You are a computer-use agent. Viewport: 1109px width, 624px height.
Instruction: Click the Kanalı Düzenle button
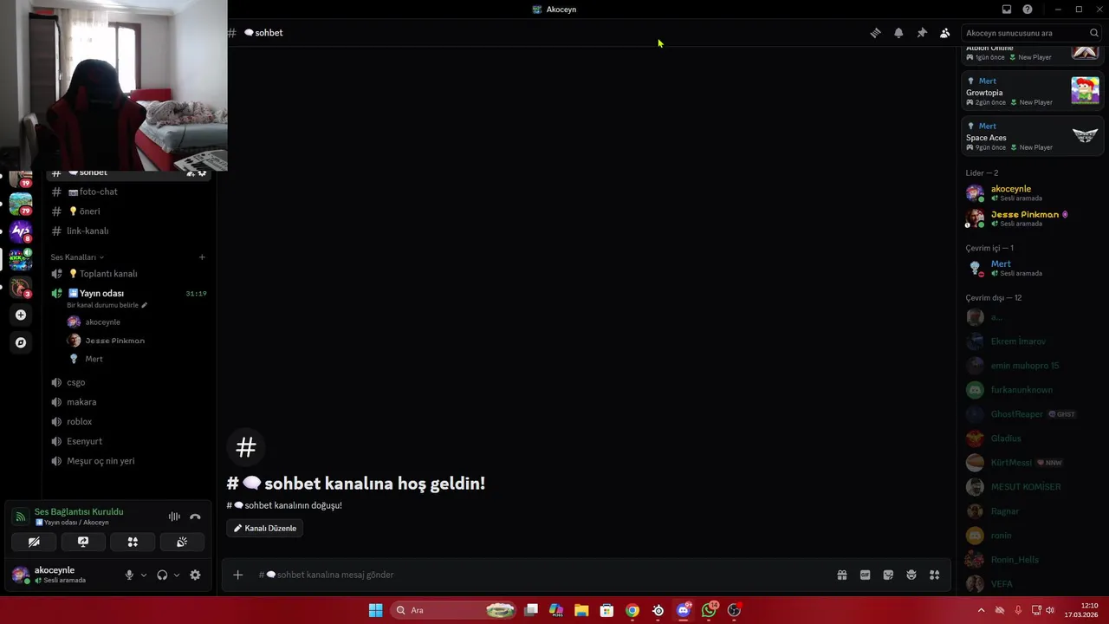point(265,528)
